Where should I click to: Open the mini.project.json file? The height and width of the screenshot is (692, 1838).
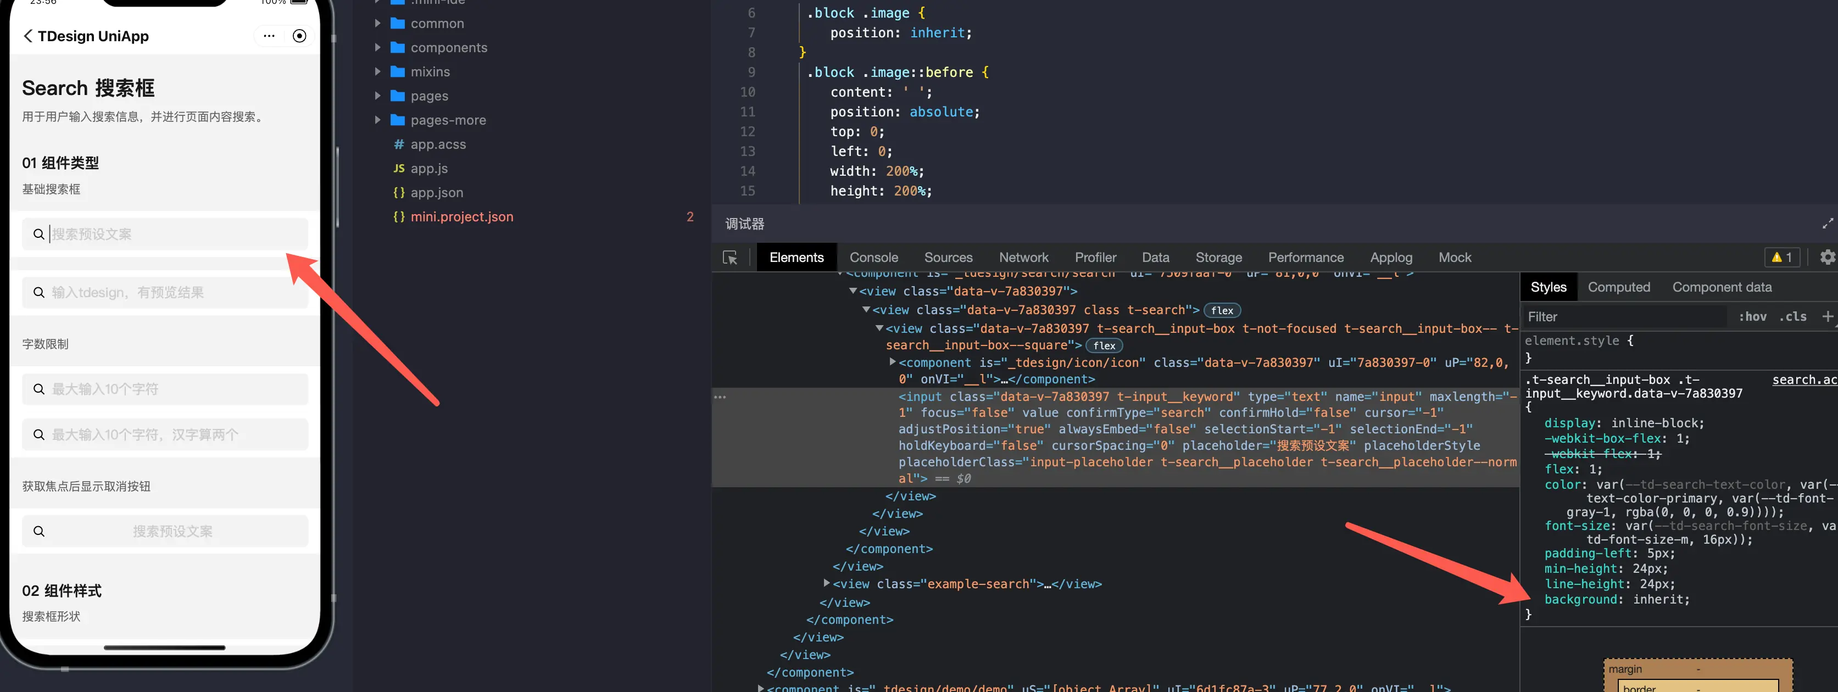click(461, 217)
